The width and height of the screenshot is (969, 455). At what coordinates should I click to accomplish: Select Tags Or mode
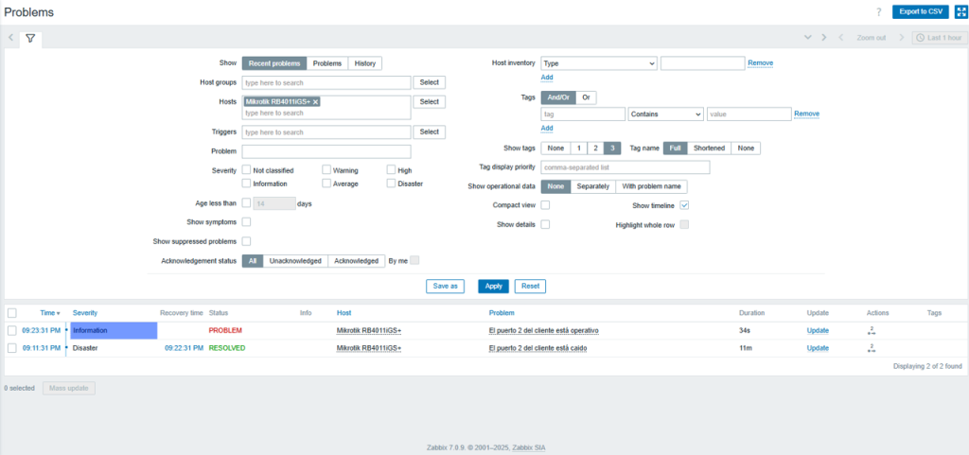(x=586, y=97)
